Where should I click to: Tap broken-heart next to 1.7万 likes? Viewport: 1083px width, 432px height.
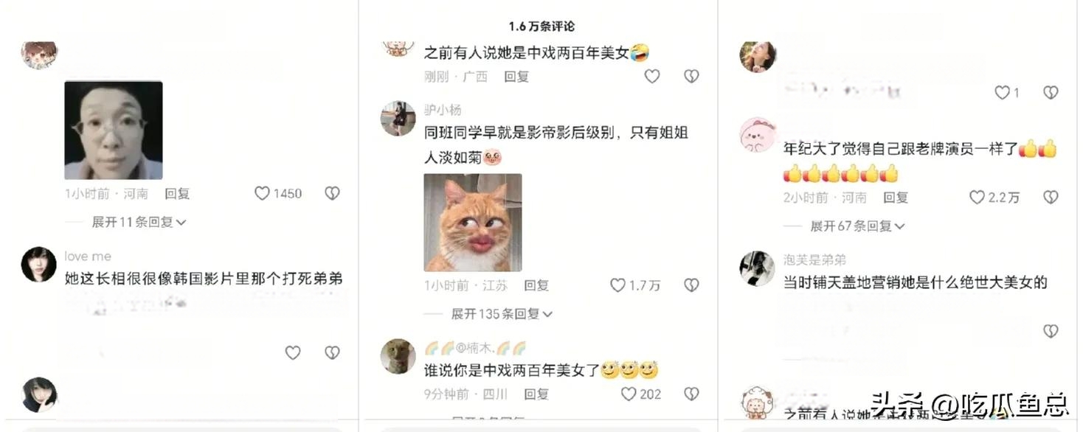click(x=691, y=285)
